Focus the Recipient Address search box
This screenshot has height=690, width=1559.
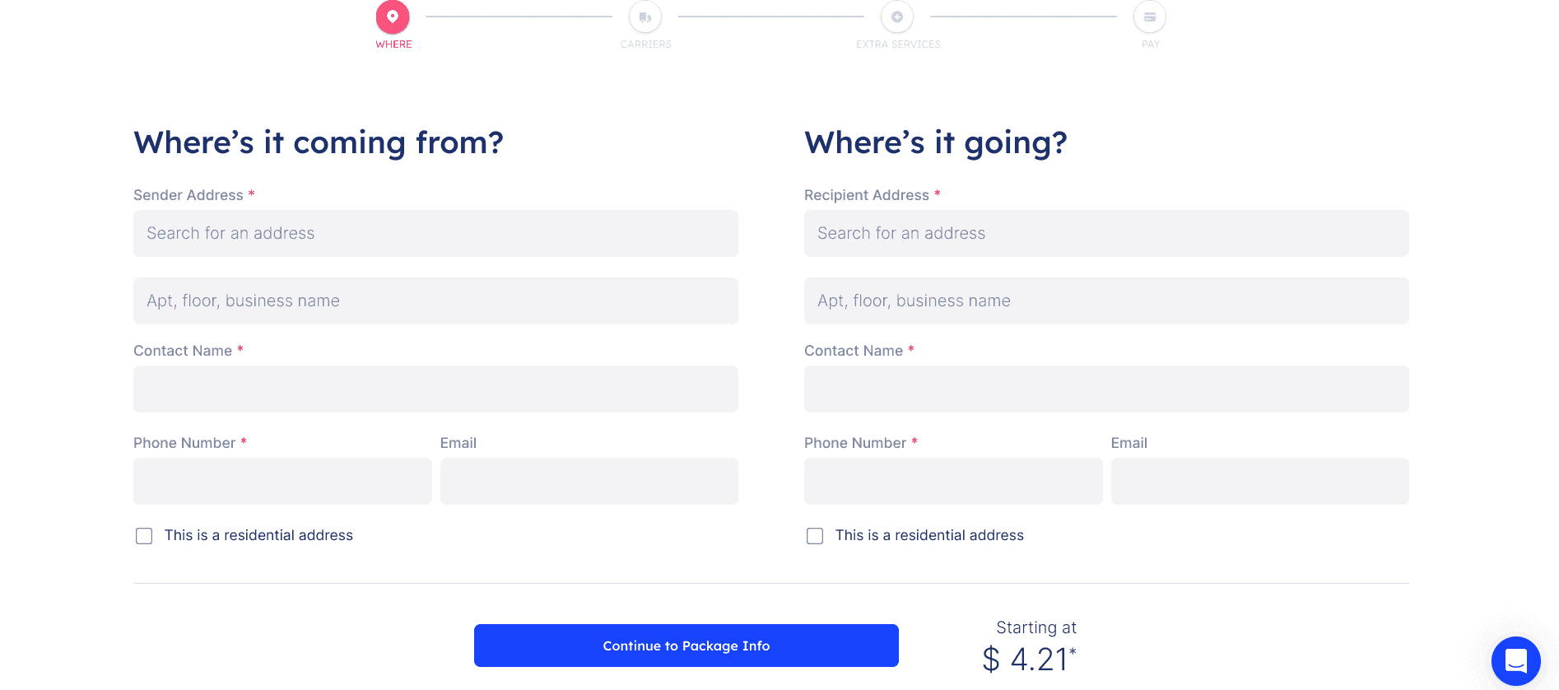click(1106, 233)
